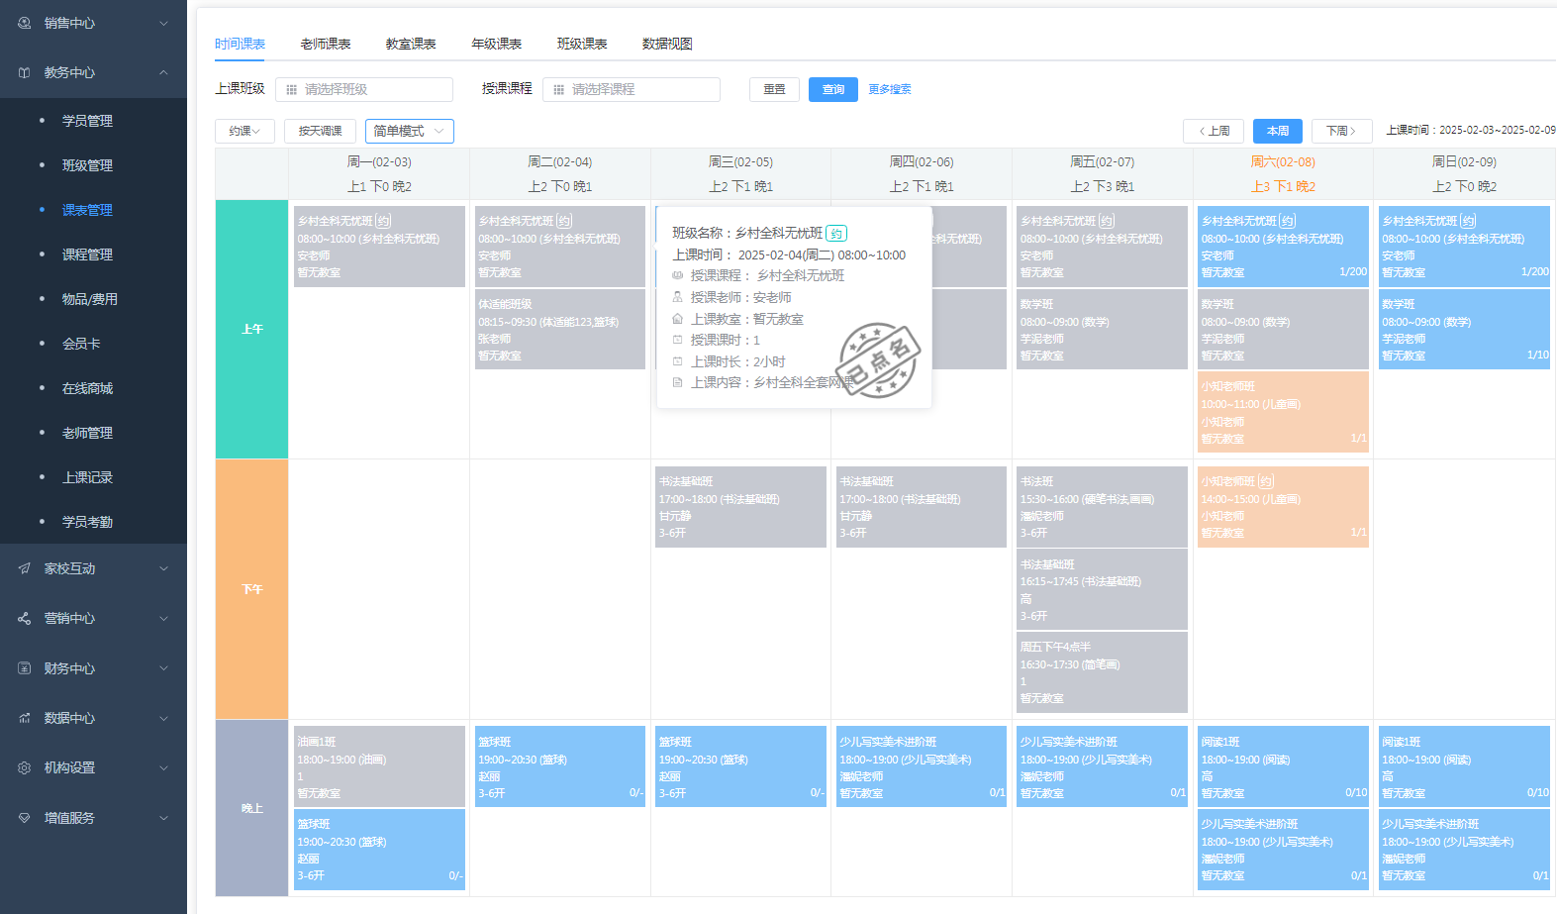1557x914 pixels.
Task: Click the 机构设置 gear icon
Action: 25,767
